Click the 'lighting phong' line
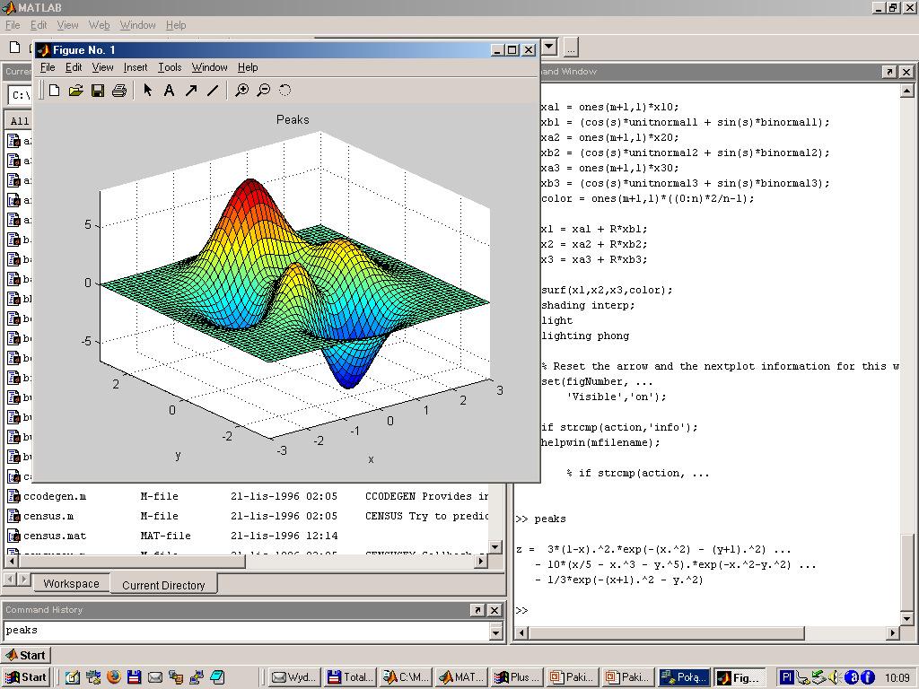The width and height of the screenshot is (919, 689). [585, 336]
